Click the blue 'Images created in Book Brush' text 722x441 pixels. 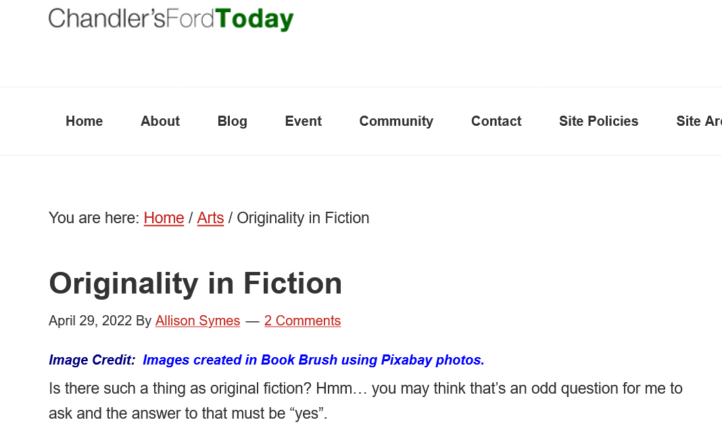point(314,360)
